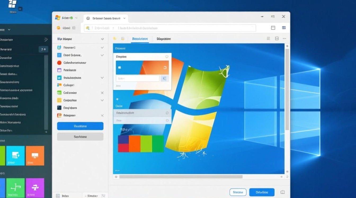Switch to the second tab above the preview
The width and height of the screenshot is (356, 198).
(163, 39)
